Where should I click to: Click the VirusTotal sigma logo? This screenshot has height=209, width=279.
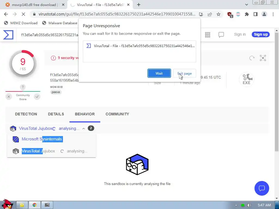(8, 35)
